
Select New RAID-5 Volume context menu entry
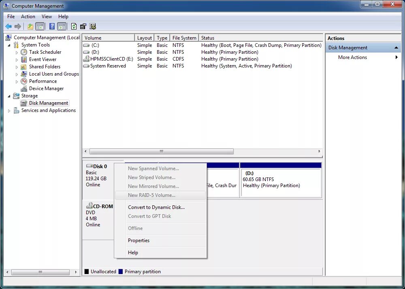[x=160, y=195]
